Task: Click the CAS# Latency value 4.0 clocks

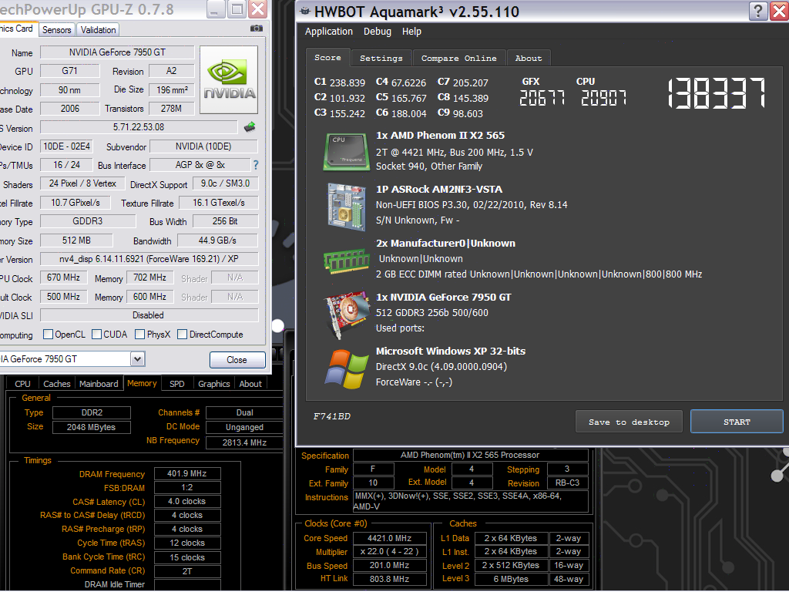Action: pos(186,501)
